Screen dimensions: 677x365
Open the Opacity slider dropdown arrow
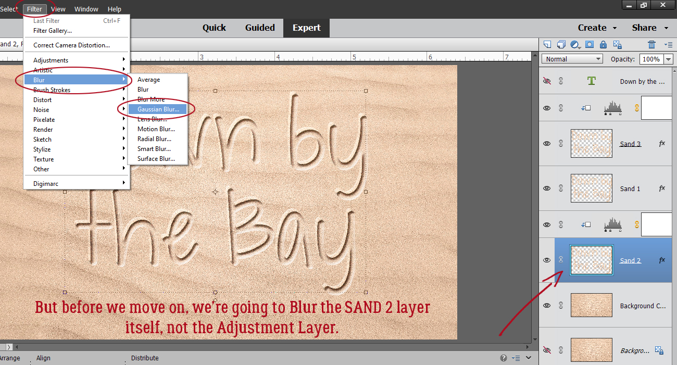[669, 59]
